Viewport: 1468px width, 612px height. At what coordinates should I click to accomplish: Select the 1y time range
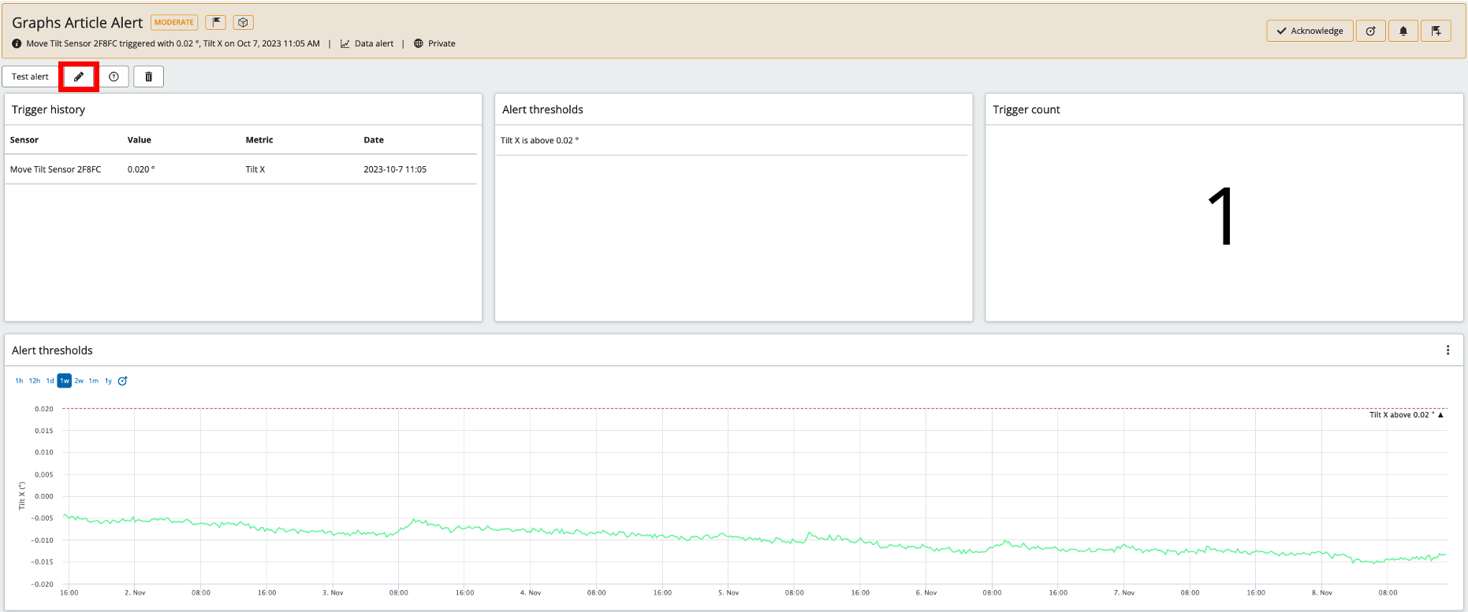(108, 381)
